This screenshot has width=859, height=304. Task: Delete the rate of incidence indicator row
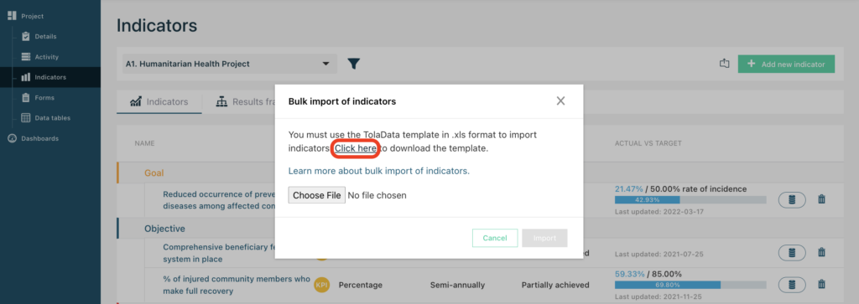pos(821,199)
